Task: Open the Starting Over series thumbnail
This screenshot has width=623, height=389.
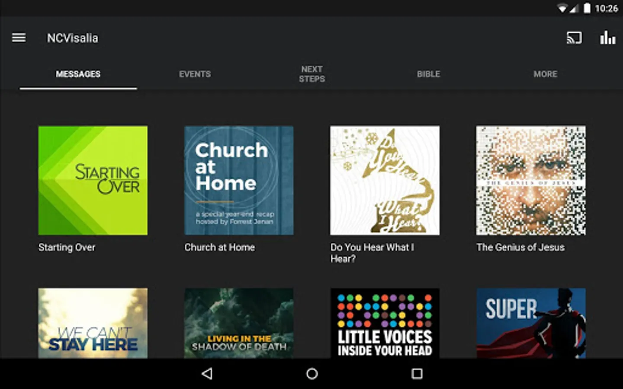Action: coord(93,181)
